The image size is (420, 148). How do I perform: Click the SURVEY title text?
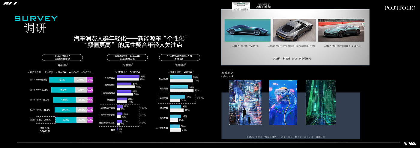(x=36, y=19)
